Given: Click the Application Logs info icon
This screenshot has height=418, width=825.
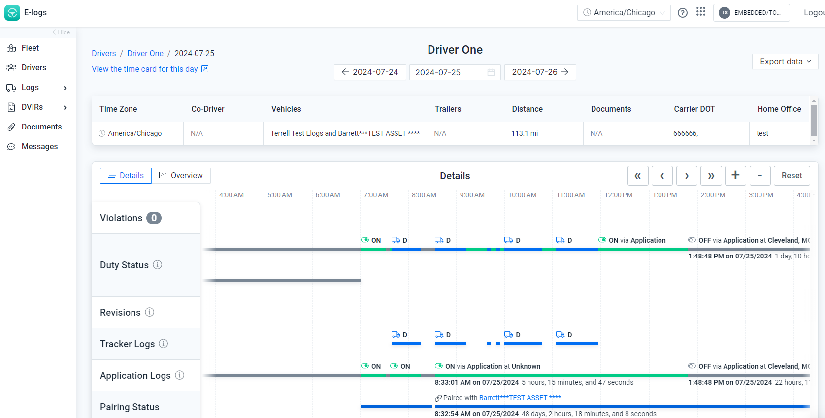Looking at the screenshot, I should [180, 375].
